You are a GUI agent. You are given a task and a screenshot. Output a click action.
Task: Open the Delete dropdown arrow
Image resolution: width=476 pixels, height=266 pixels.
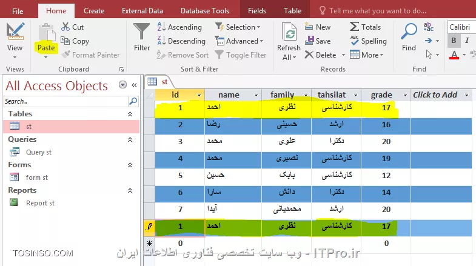click(343, 55)
